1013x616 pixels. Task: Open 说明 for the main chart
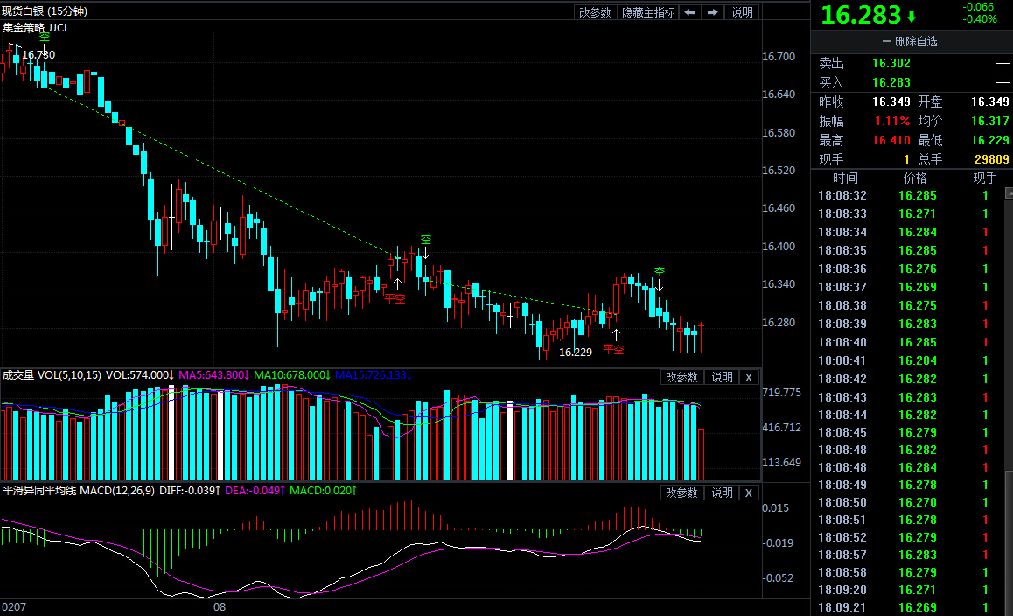(x=743, y=12)
